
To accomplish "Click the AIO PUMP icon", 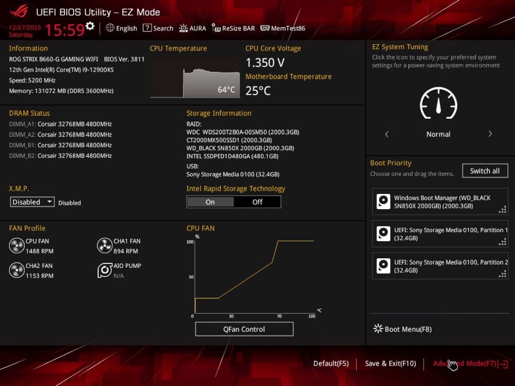I will coord(104,271).
